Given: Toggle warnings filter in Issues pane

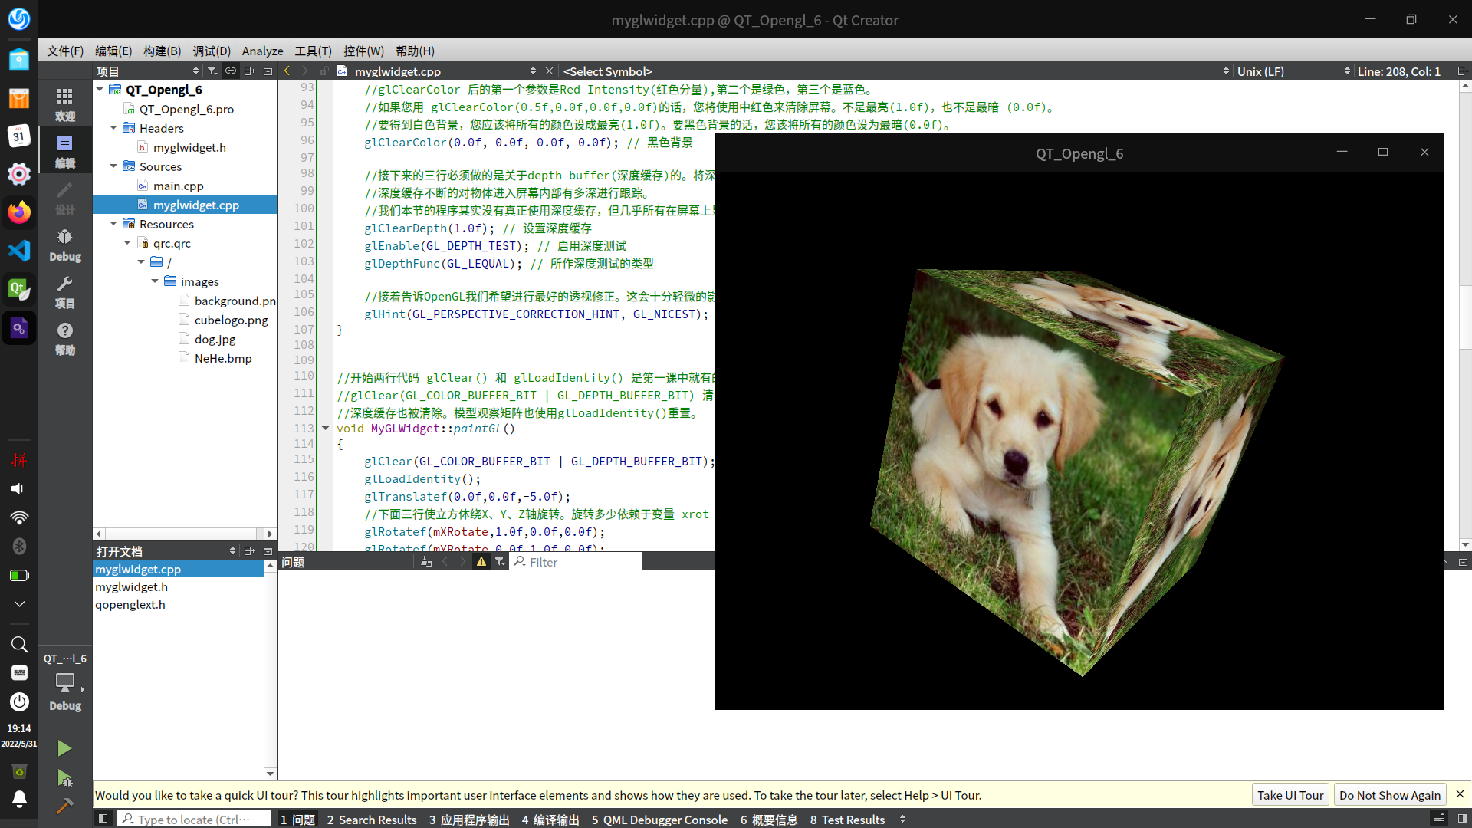Looking at the screenshot, I should pyautogui.click(x=481, y=562).
